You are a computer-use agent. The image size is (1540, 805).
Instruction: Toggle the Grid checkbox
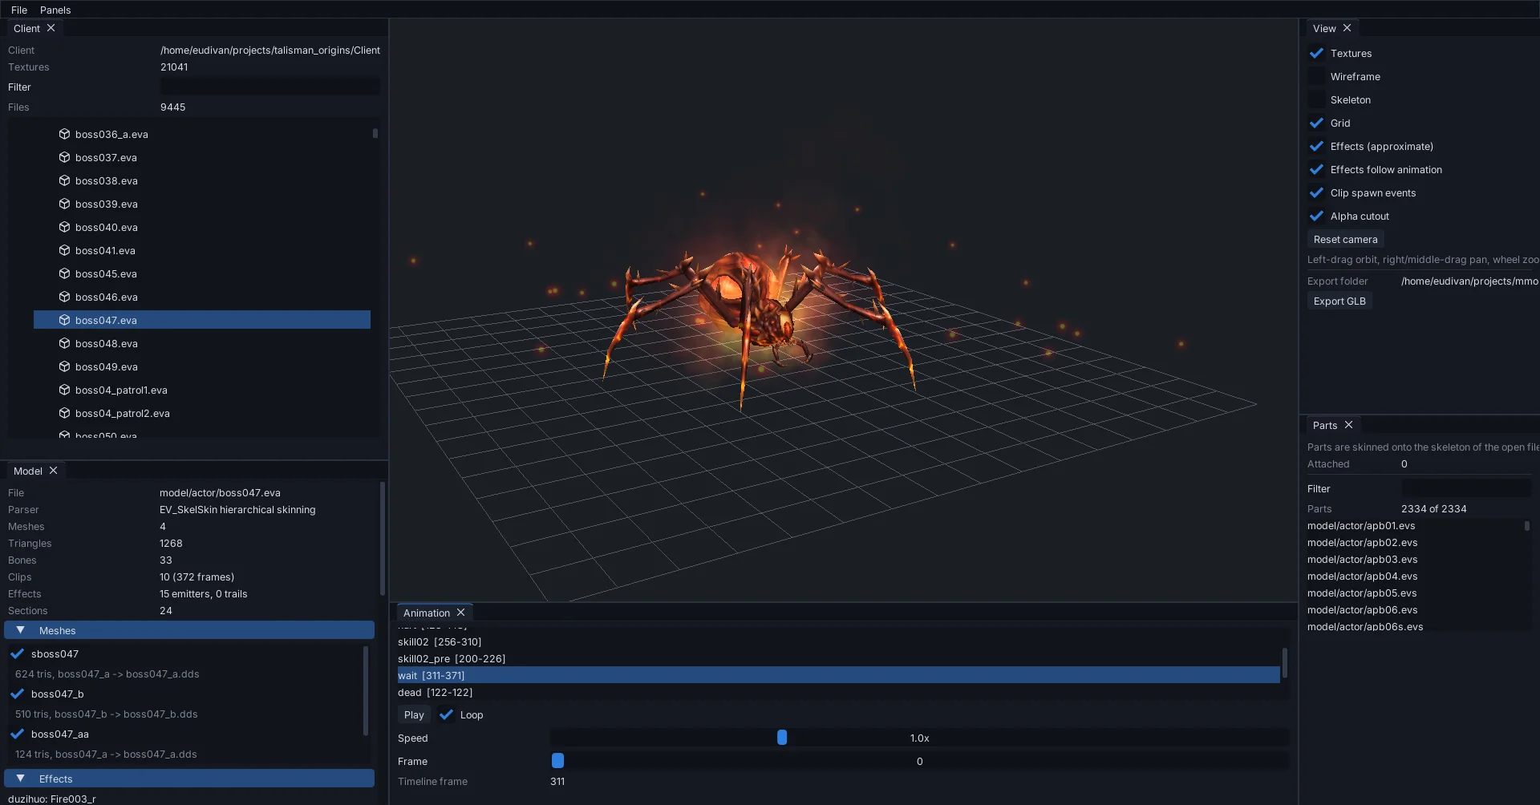[1316, 123]
